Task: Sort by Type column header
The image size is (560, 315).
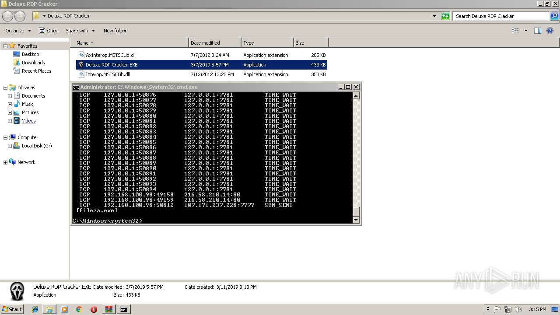Action: (x=267, y=43)
